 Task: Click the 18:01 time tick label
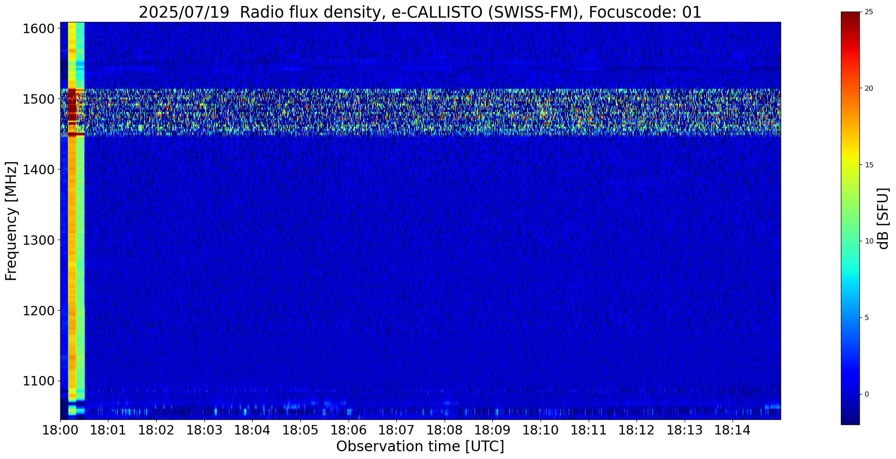coord(108,430)
